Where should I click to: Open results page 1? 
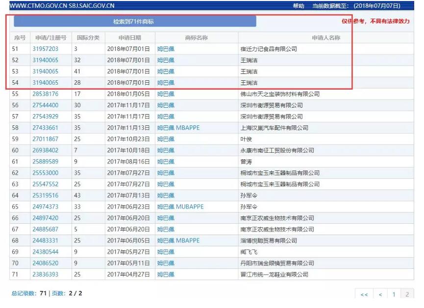(x=394, y=294)
